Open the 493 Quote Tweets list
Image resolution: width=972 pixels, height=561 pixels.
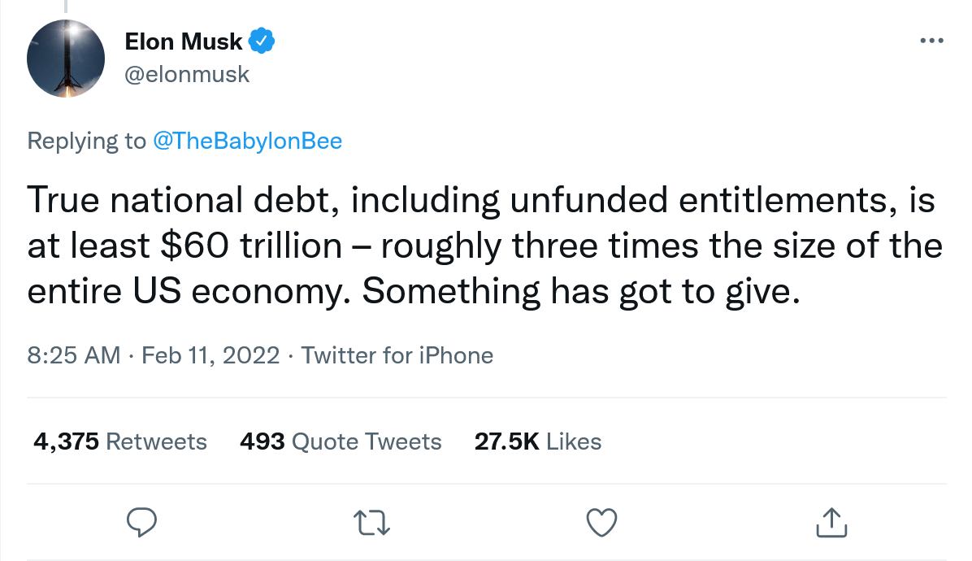point(341,441)
